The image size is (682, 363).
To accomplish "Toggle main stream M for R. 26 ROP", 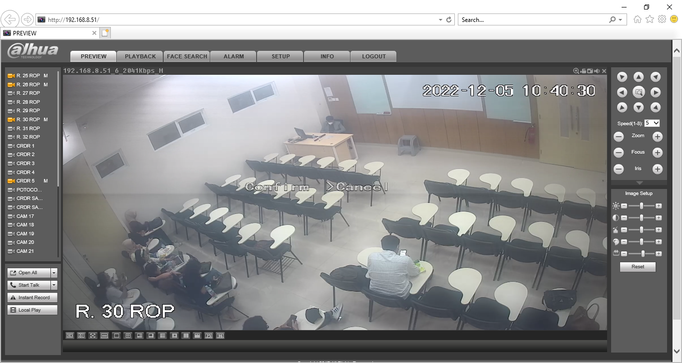I will click(x=45, y=85).
